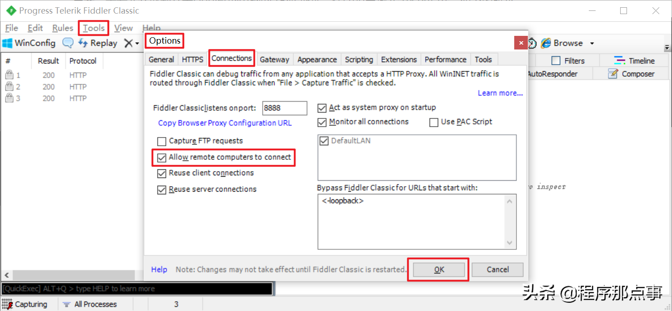Switch to the Appearance tab
This screenshot has width=672, height=311.
point(317,59)
